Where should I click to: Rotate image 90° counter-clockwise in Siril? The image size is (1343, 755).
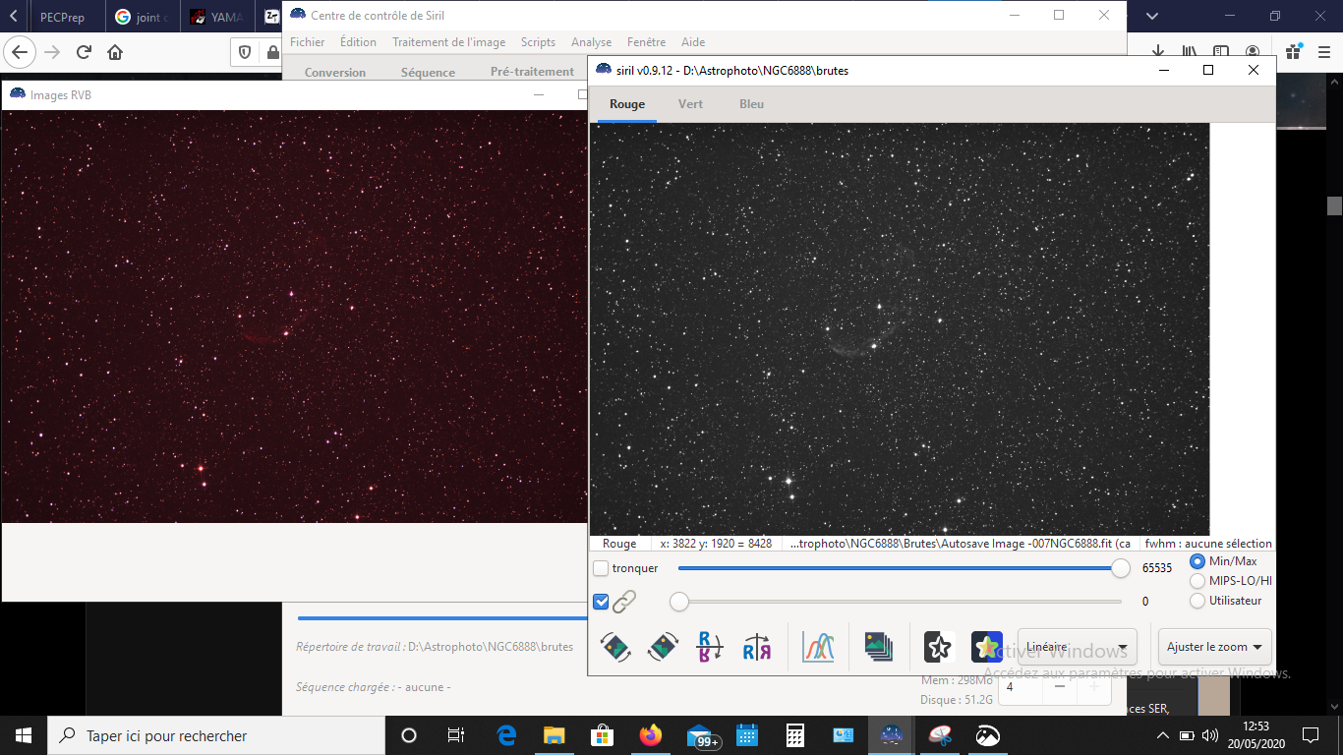coord(615,647)
